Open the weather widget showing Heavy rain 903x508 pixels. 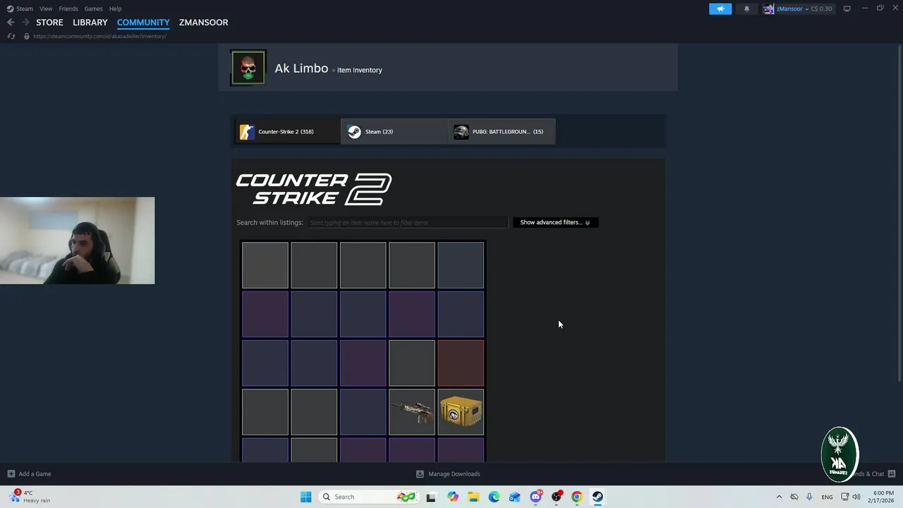coord(30,497)
